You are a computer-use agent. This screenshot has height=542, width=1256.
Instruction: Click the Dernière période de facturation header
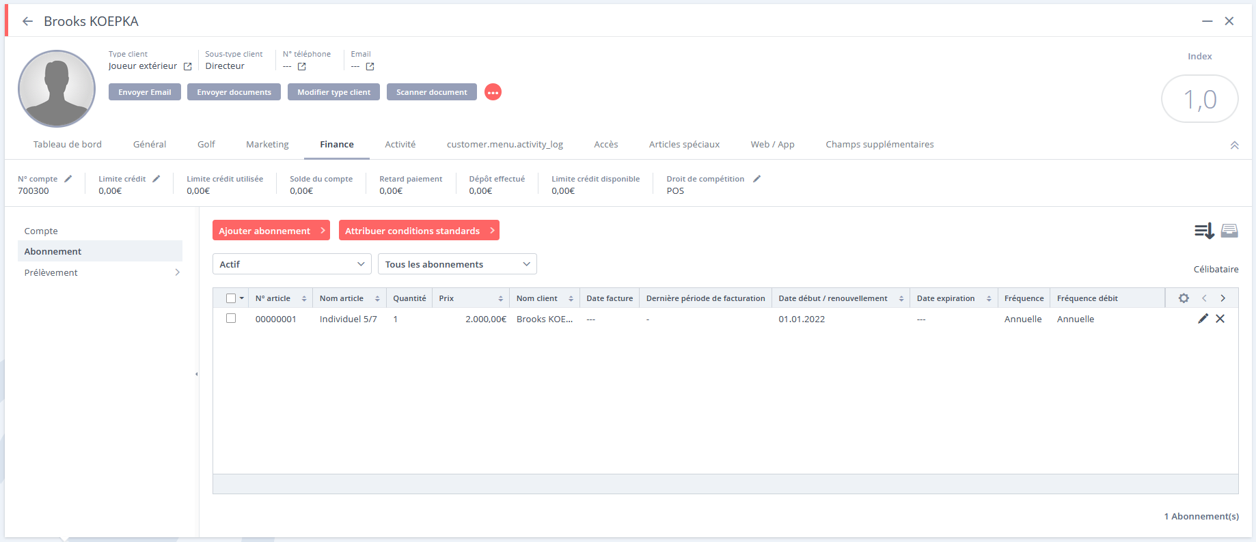tap(706, 298)
